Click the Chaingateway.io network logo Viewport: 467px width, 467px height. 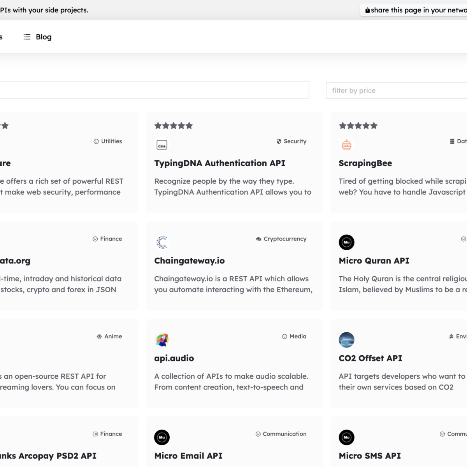(162, 242)
